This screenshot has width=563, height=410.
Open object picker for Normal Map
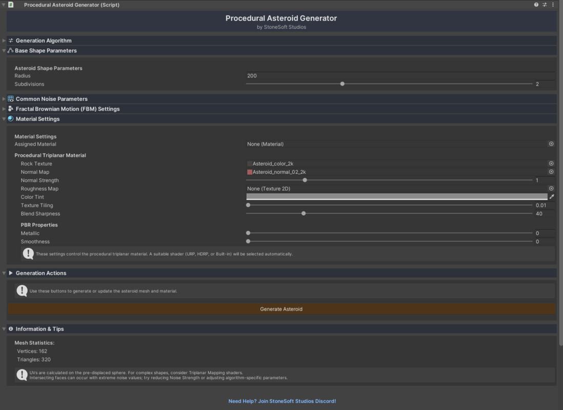click(551, 172)
